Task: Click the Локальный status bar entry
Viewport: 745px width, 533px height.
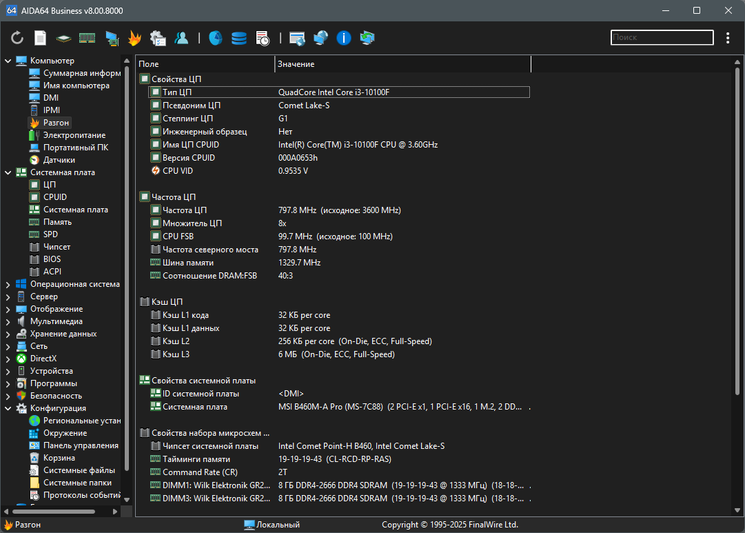Action: click(x=272, y=525)
